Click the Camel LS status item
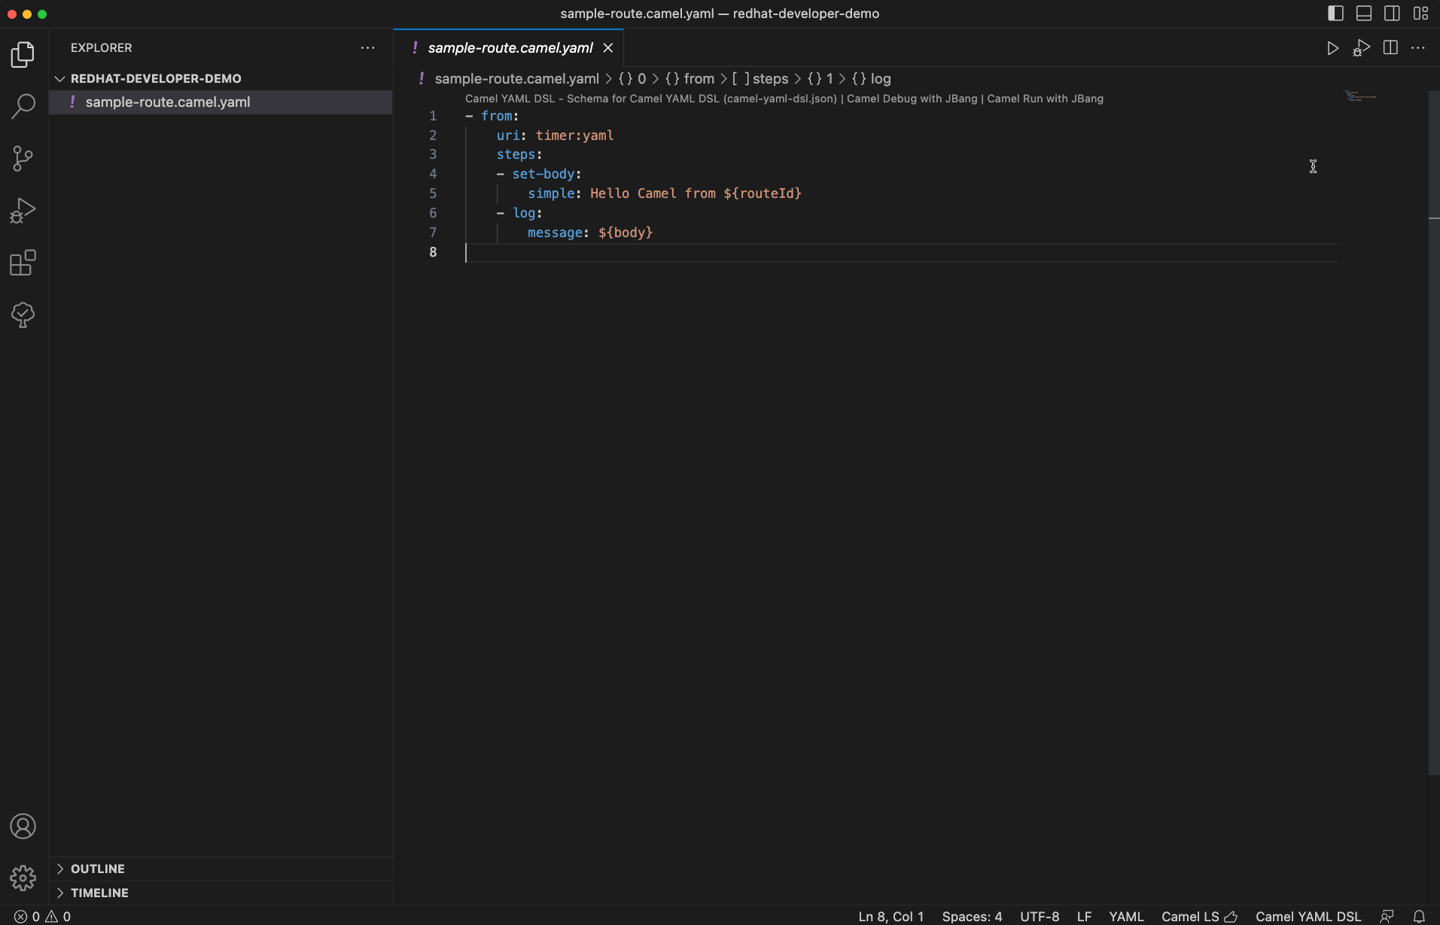 (x=1199, y=916)
